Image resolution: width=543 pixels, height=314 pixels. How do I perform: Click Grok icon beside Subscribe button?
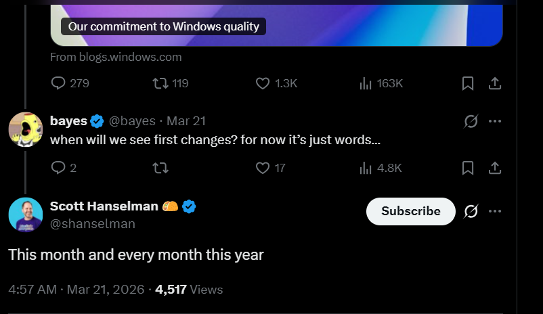471,211
